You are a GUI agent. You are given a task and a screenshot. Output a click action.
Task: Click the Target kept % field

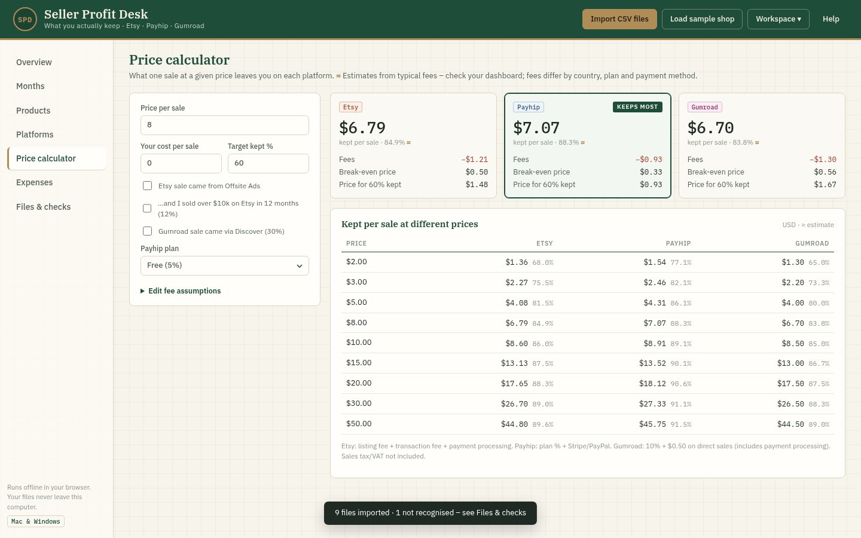tap(268, 163)
